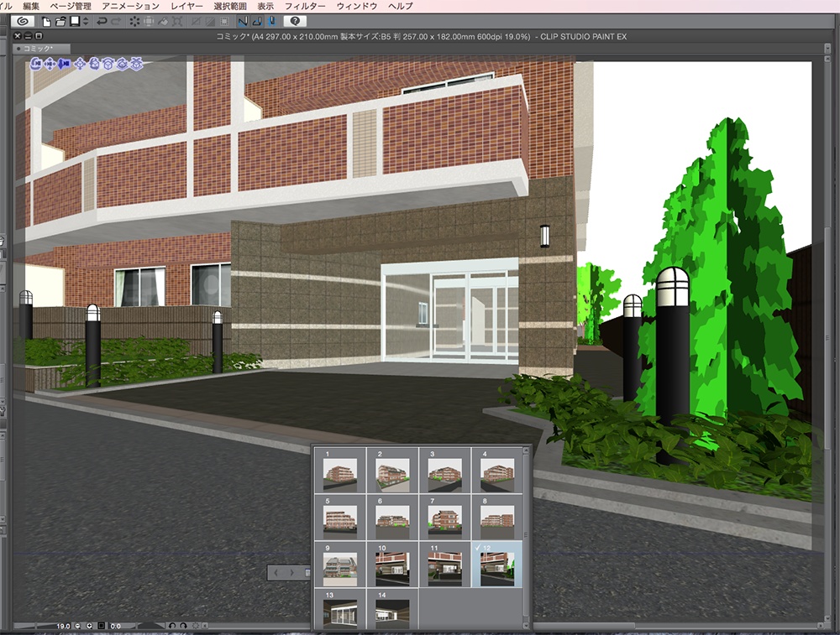Click the Scale/Rotate transform icon

point(177,22)
